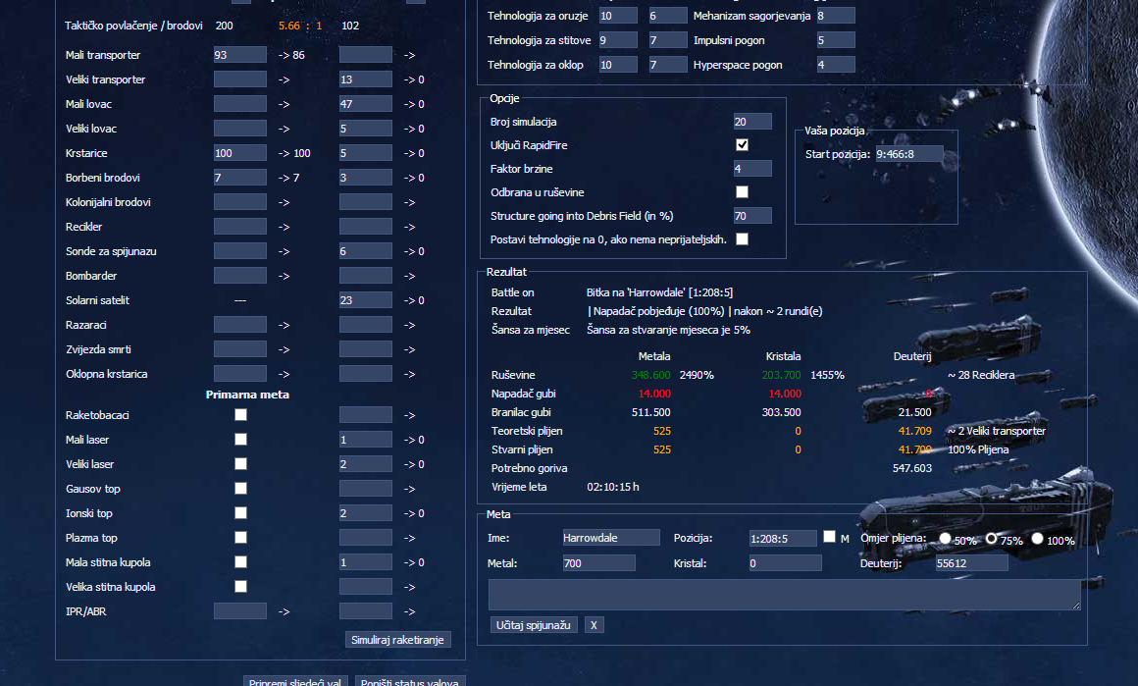Image resolution: width=1138 pixels, height=686 pixels.
Task: Select the 100% Omjer plijena option
Action: click(x=1037, y=539)
